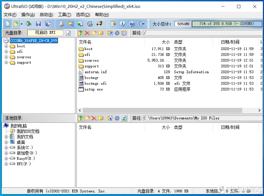Click disc pane red X delete icon
The image size is (264, 196).
[87, 33]
